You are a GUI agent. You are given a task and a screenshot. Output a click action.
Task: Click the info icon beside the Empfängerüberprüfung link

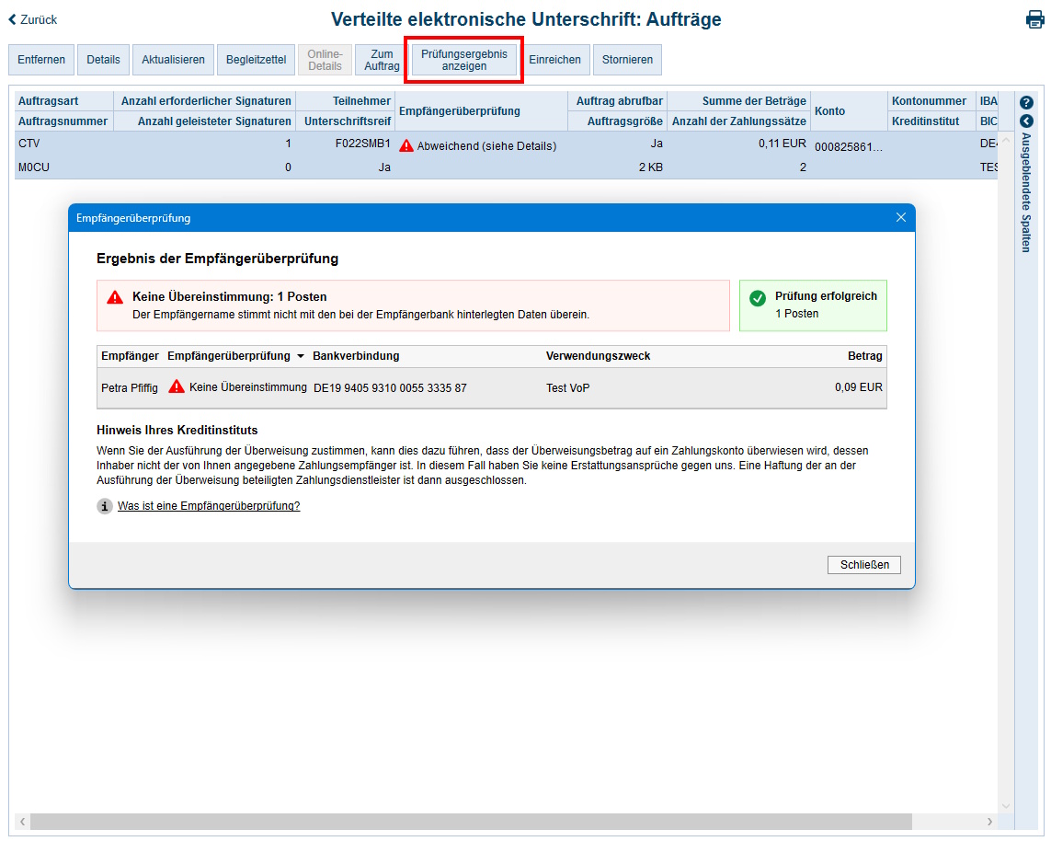click(x=104, y=505)
